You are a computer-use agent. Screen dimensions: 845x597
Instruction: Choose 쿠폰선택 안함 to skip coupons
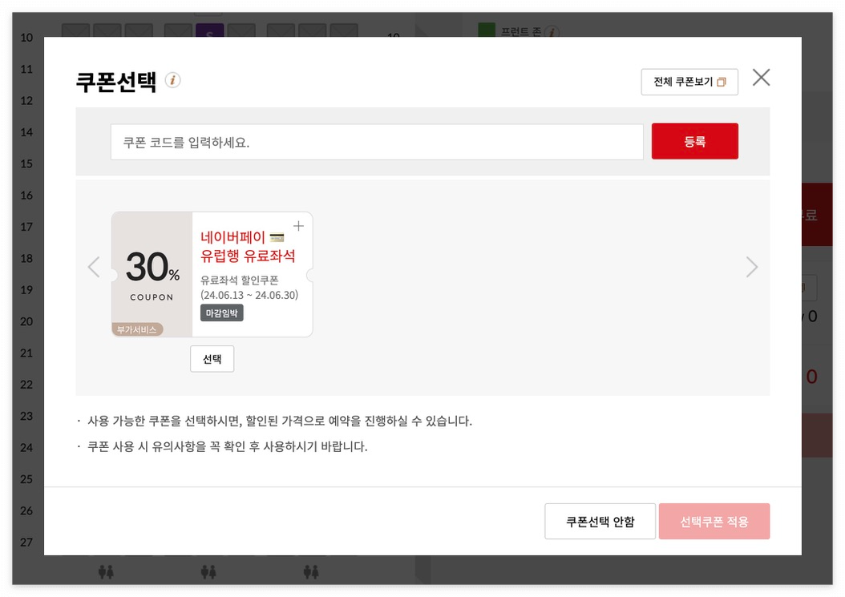600,522
